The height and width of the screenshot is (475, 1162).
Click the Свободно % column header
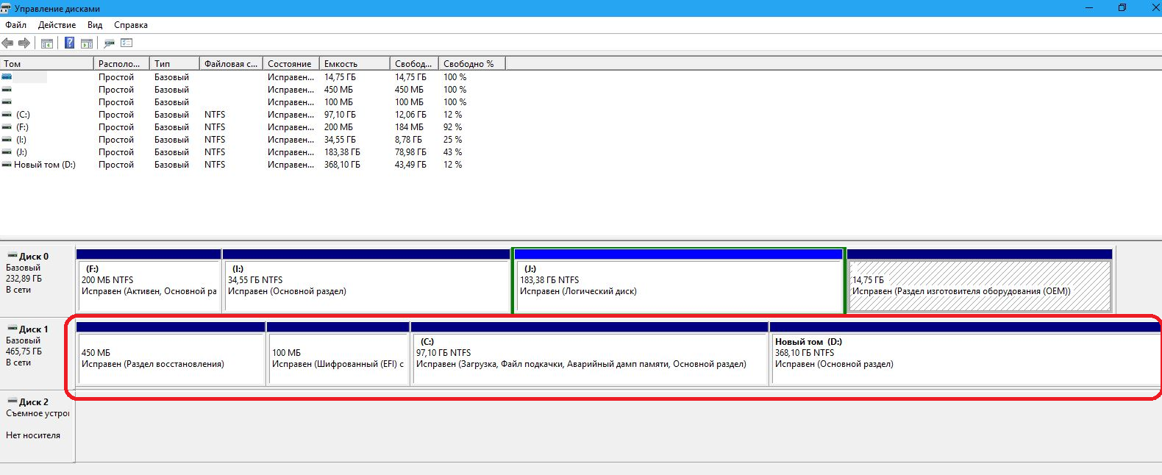[471, 64]
